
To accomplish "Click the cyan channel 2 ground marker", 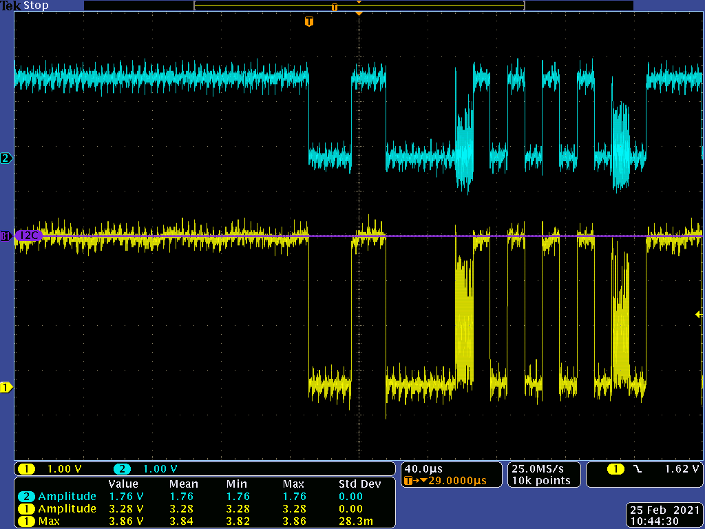I will (7, 158).
